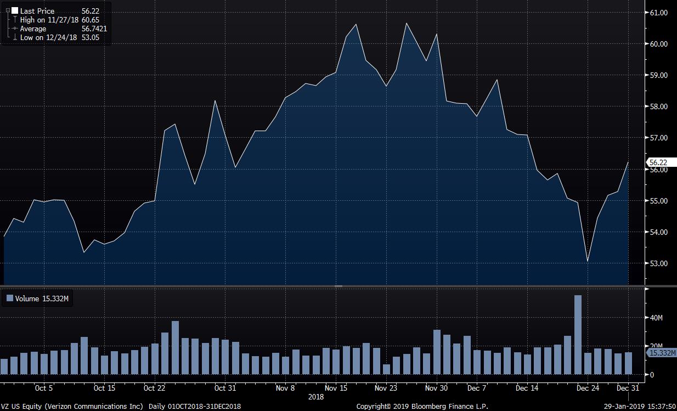The height and width of the screenshot is (411, 677).
Task: Click the 61.00 price axis label
Action: 658,12
